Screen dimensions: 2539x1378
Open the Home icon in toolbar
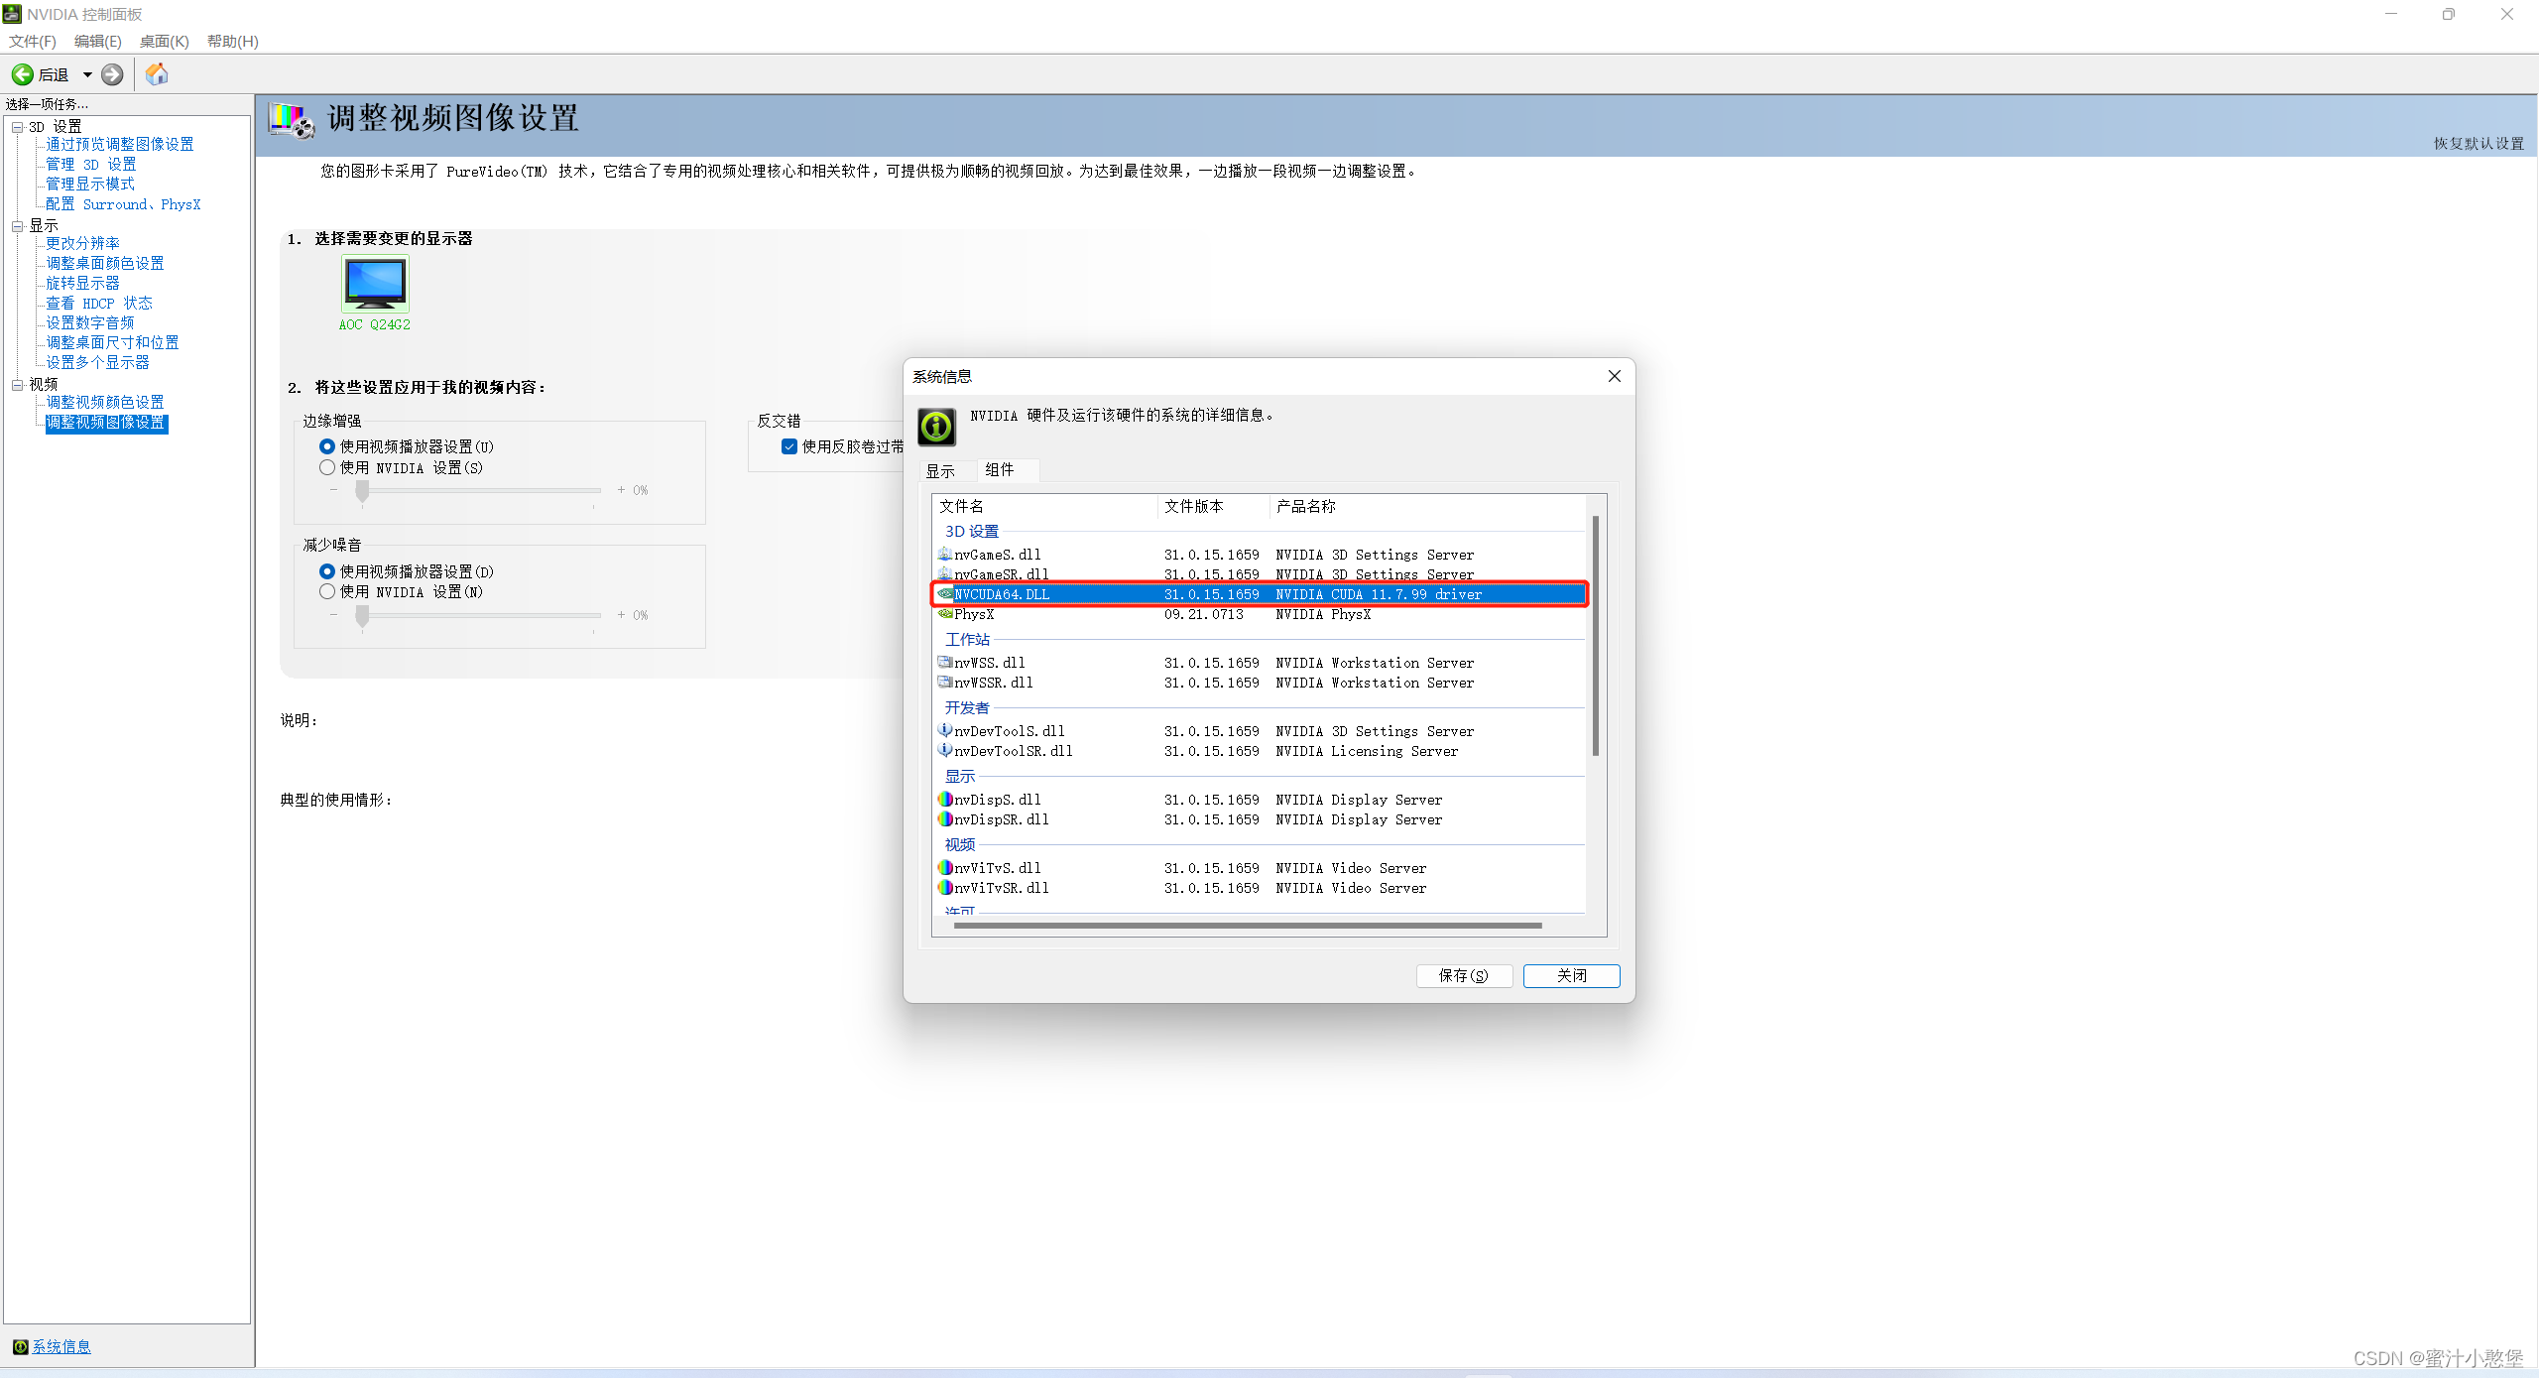(x=157, y=74)
